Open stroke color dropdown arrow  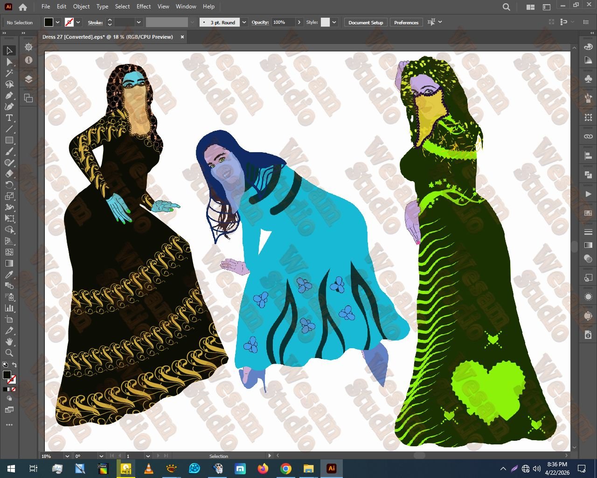click(78, 22)
